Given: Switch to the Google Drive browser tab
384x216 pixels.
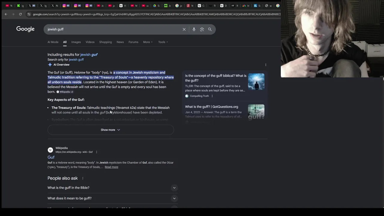Looking at the screenshot, I should pos(156,5).
